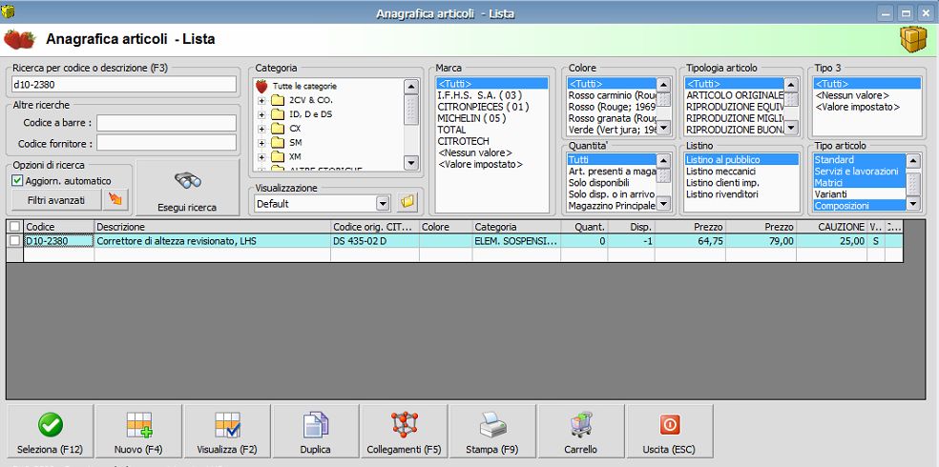
Task: Click the strawberry Tutte le categorie icon
Action: tap(261, 86)
